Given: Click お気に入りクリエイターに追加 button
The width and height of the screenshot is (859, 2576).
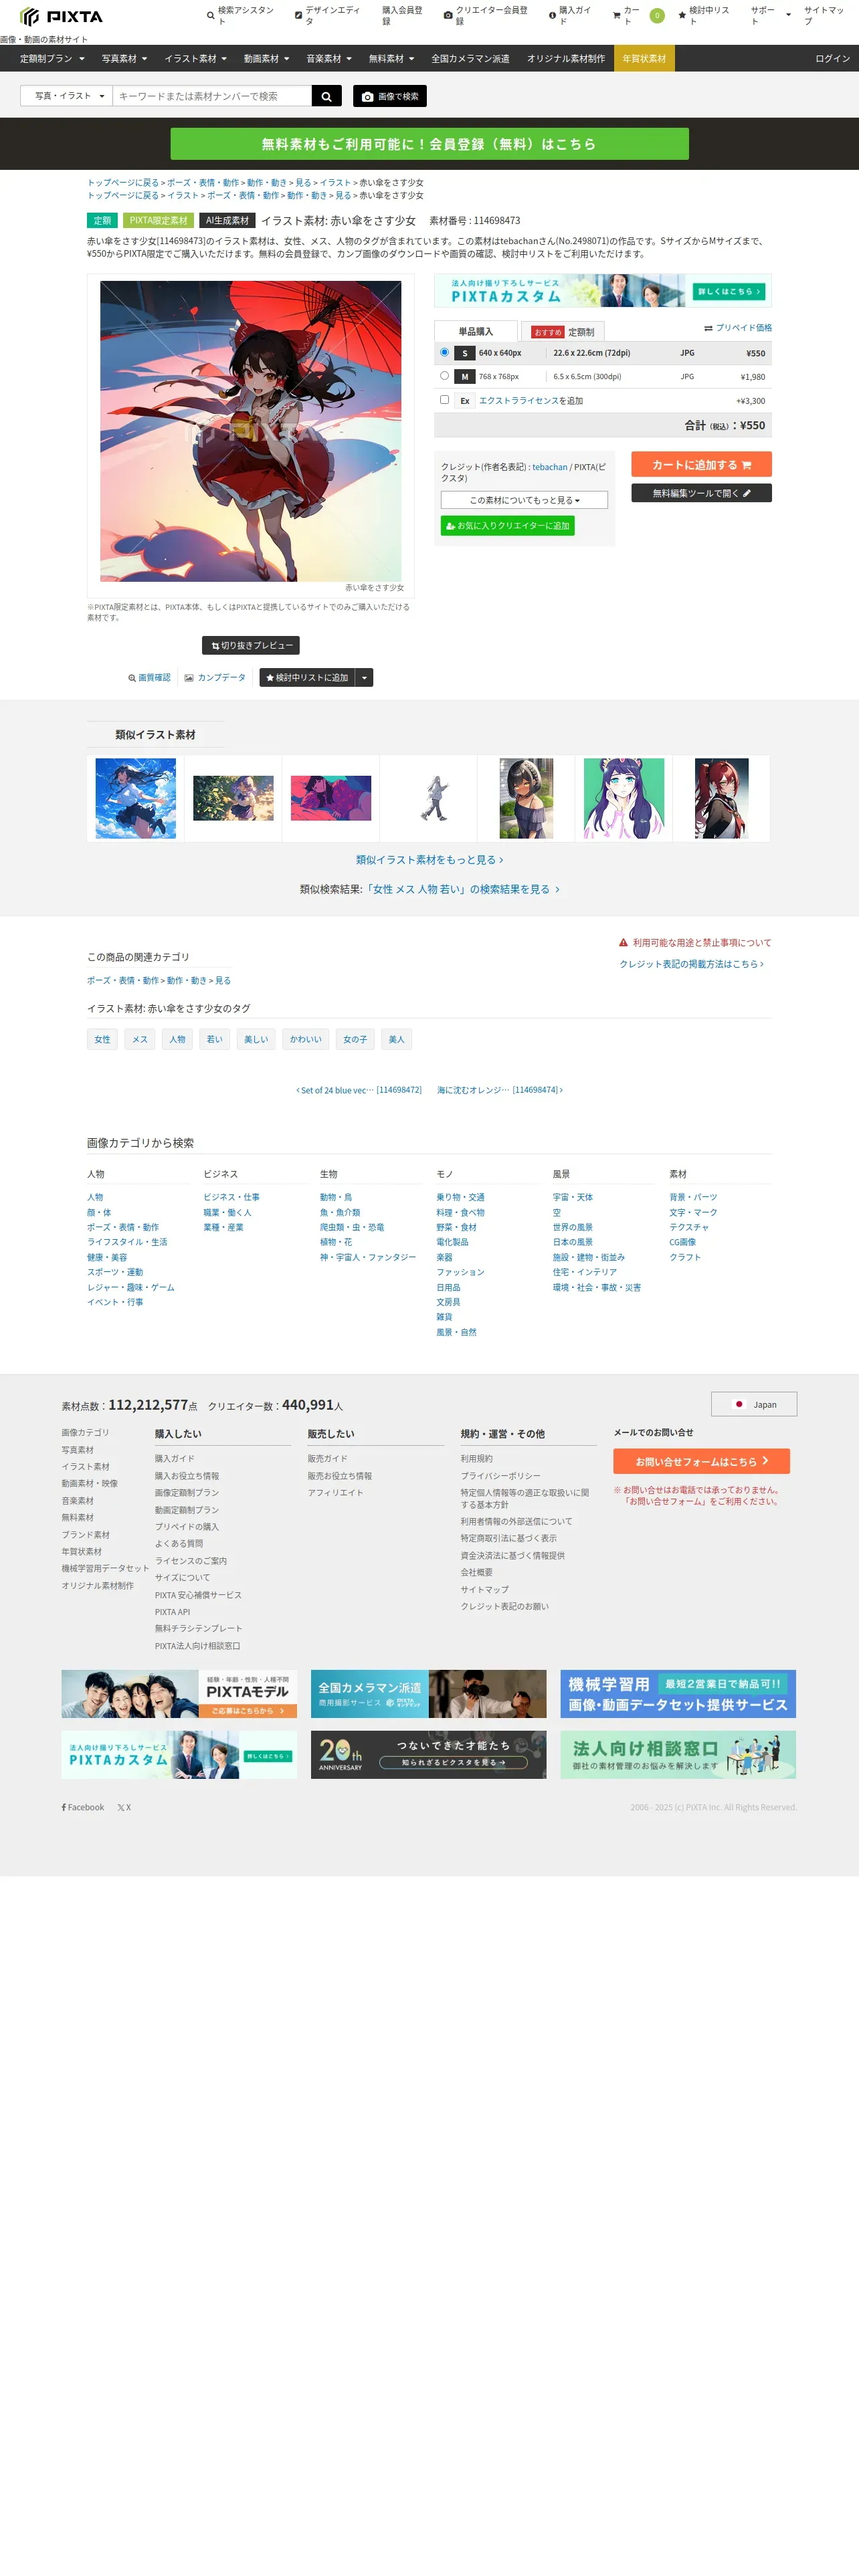Looking at the screenshot, I should point(507,526).
